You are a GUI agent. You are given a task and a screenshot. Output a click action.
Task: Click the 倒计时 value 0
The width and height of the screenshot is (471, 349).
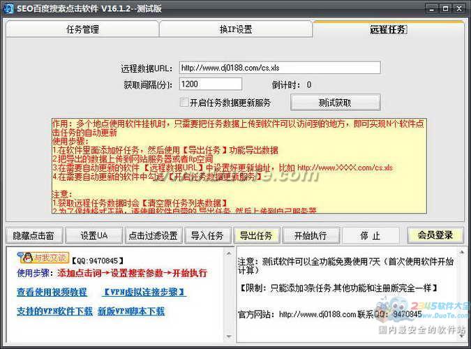click(309, 84)
